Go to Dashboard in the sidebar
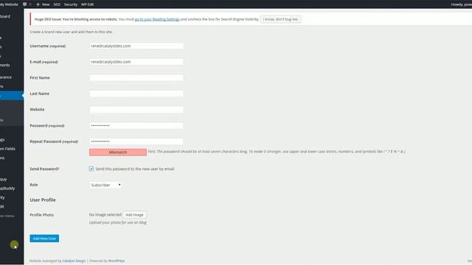Screen dimensions: 472x265 point(5,16)
